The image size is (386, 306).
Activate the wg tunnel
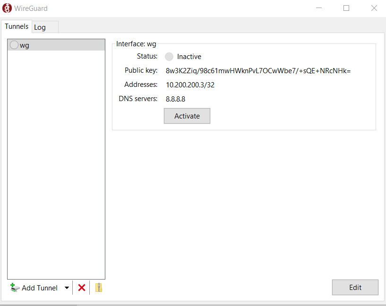pos(187,116)
